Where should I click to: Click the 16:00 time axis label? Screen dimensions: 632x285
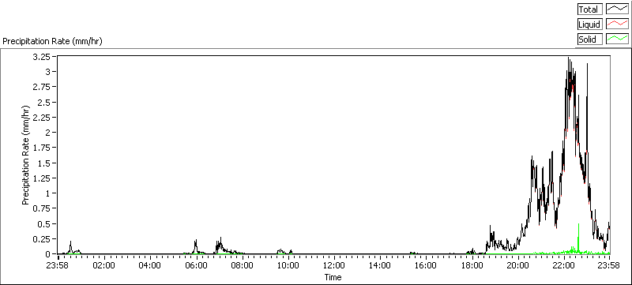click(426, 265)
